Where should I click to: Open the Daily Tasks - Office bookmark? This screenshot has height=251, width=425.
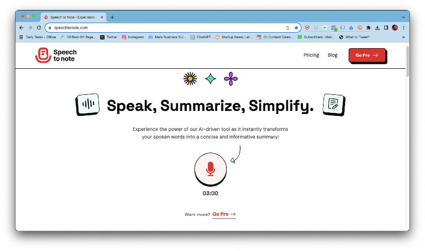(38, 37)
